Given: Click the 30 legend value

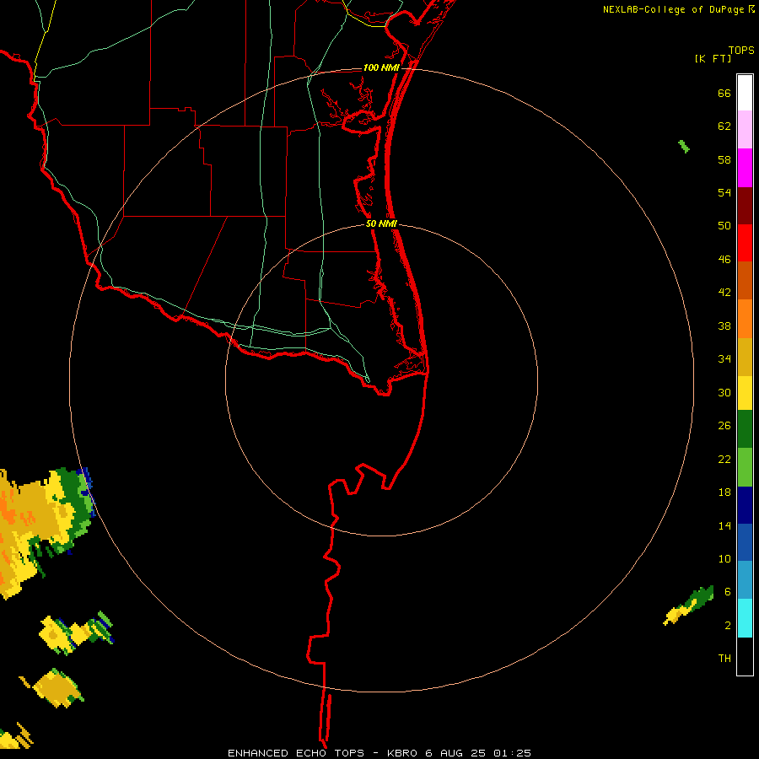Looking at the screenshot, I should 724,392.
